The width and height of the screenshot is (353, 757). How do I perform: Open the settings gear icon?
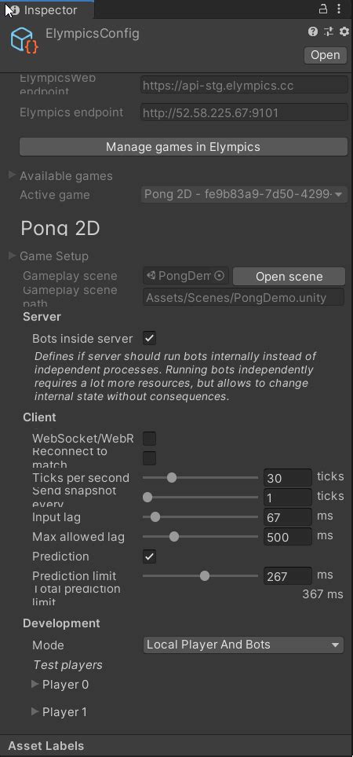[x=344, y=32]
